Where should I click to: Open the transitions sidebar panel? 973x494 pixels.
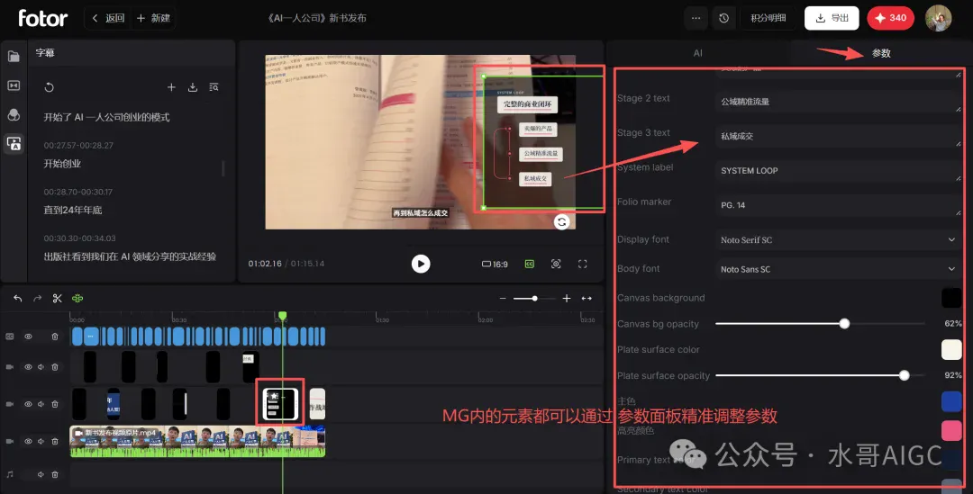coord(14,85)
